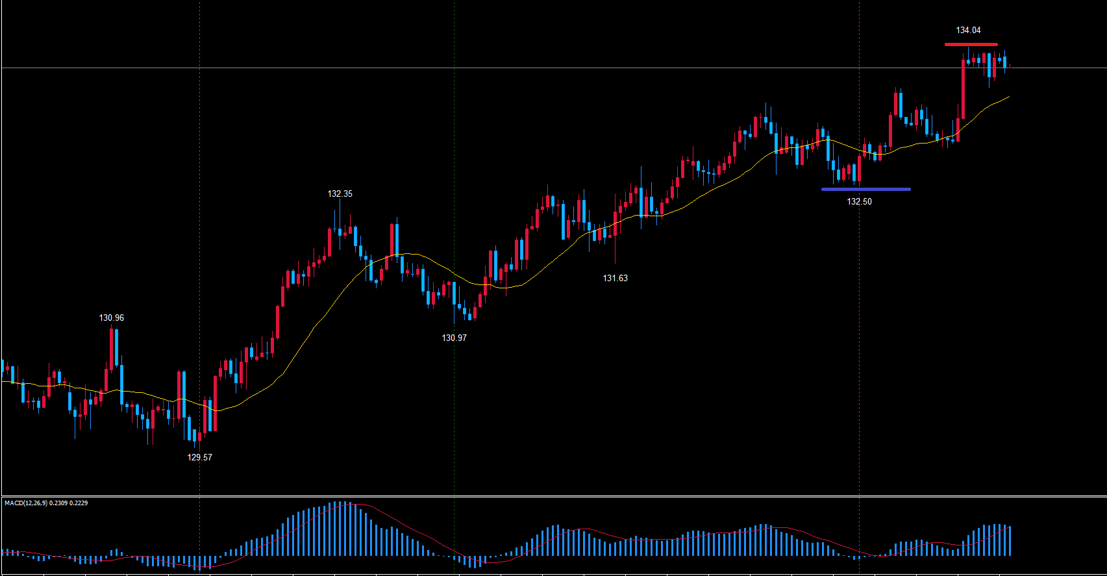Click the large red breakout candle near 134.04
Viewport: 1107px width, 576px height.
tap(963, 91)
